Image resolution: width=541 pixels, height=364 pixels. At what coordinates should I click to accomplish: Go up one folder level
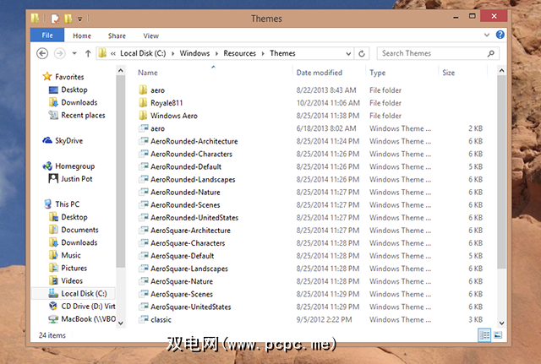(x=88, y=53)
